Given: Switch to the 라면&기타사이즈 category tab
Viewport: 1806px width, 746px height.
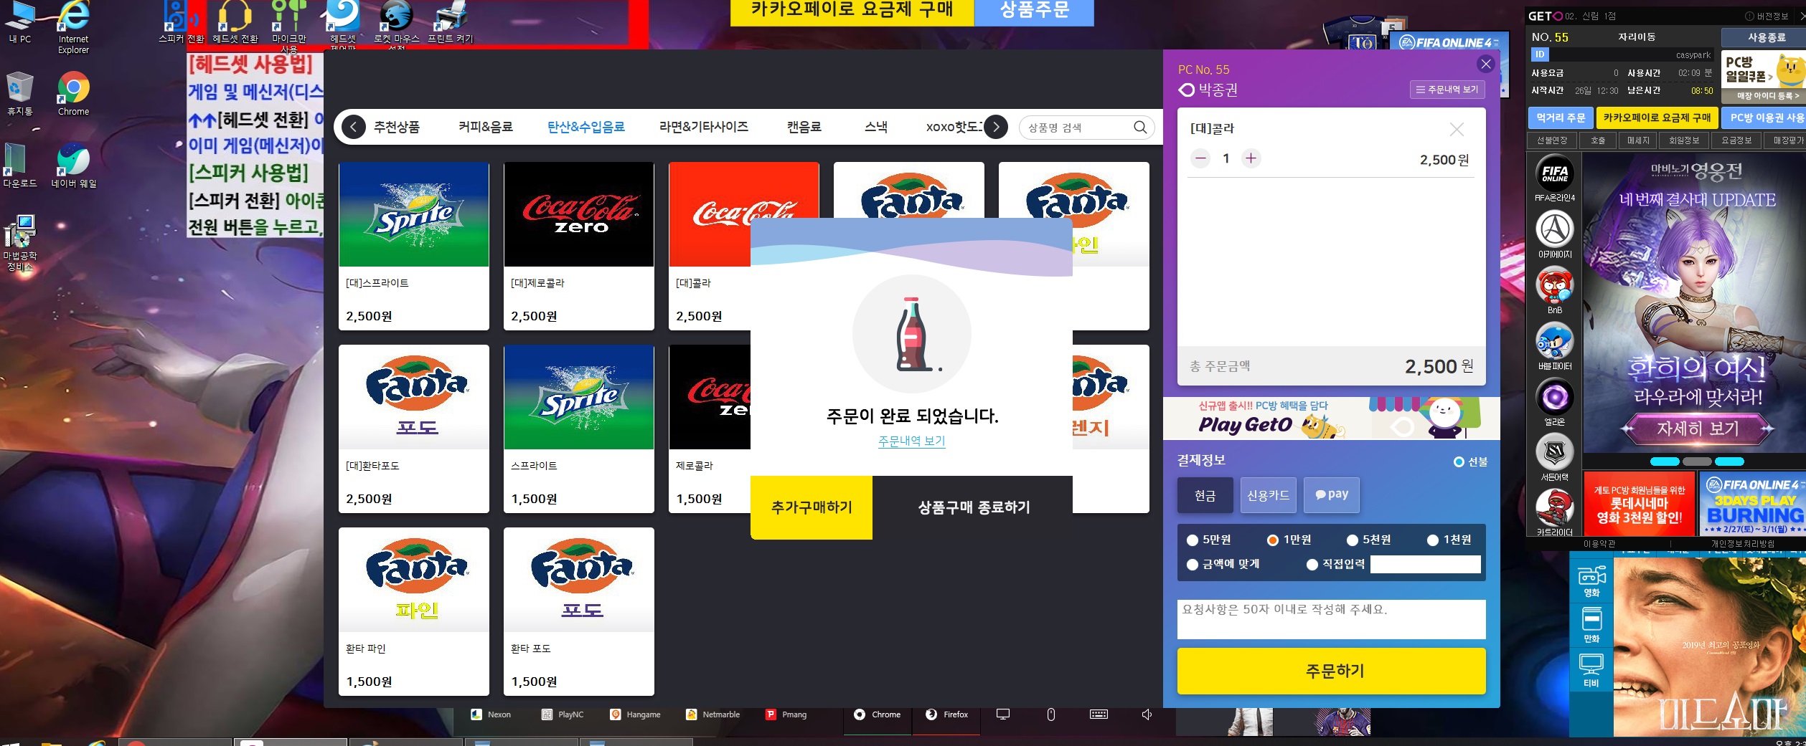Looking at the screenshot, I should 704,128.
